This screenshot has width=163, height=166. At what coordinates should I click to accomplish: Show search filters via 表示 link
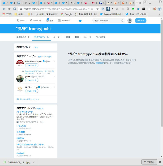point(36,47)
